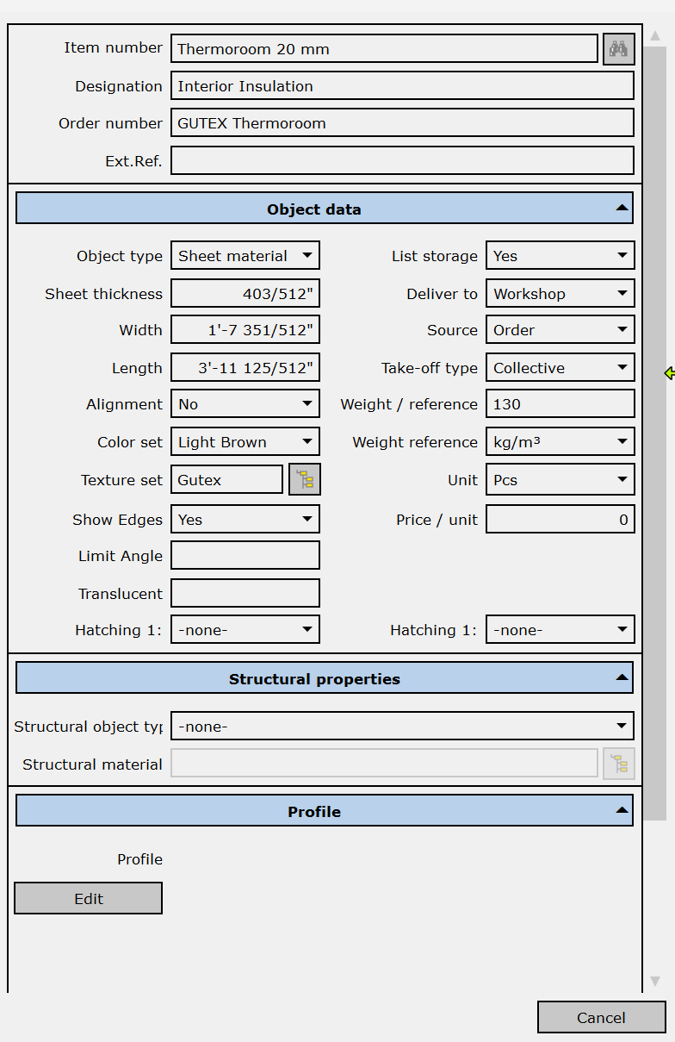675x1042 pixels.
Task: Open the Weight reference kg/m³ dropdown
Action: pyautogui.click(x=560, y=442)
